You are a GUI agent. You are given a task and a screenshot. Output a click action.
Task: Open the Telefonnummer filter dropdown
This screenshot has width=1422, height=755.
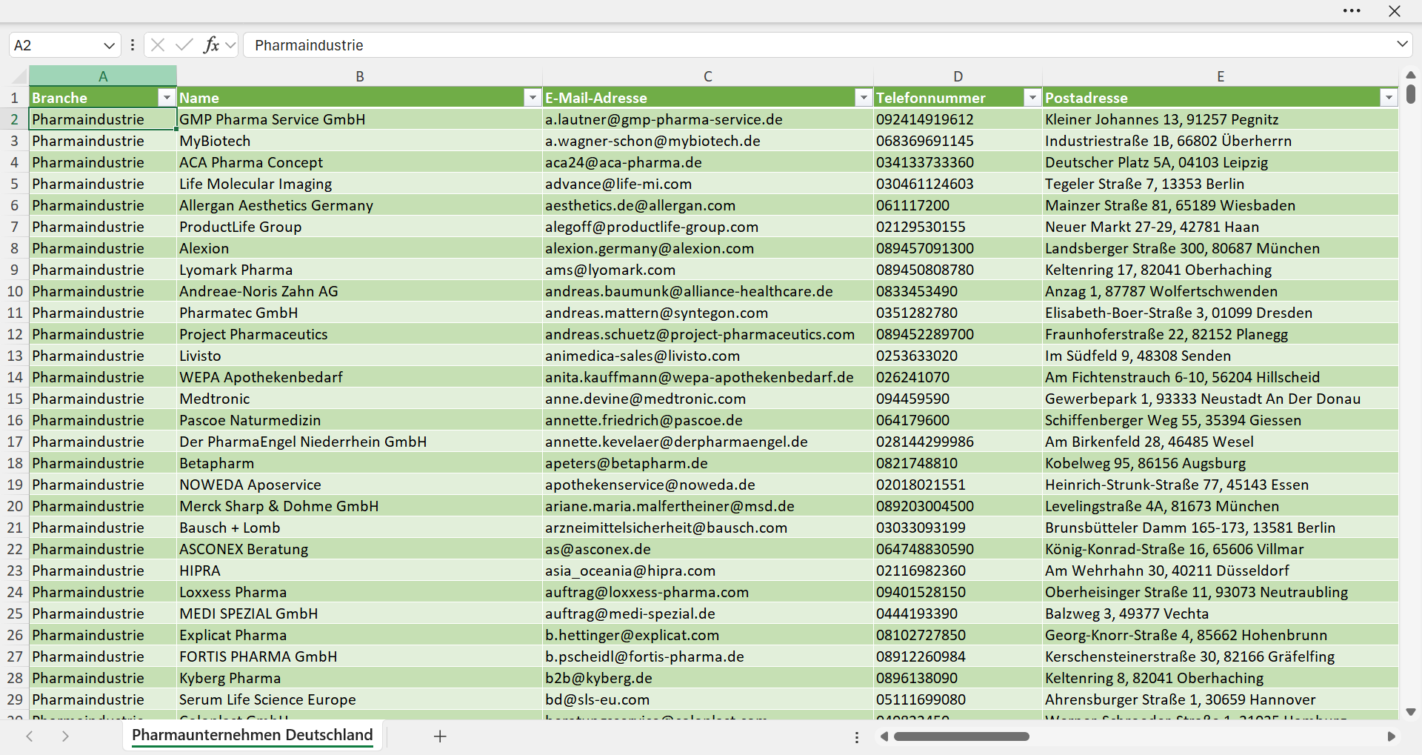[1032, 98]
